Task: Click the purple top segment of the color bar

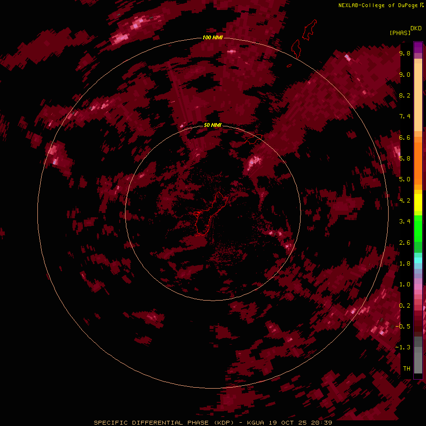Action: click(x=418, y=47)
